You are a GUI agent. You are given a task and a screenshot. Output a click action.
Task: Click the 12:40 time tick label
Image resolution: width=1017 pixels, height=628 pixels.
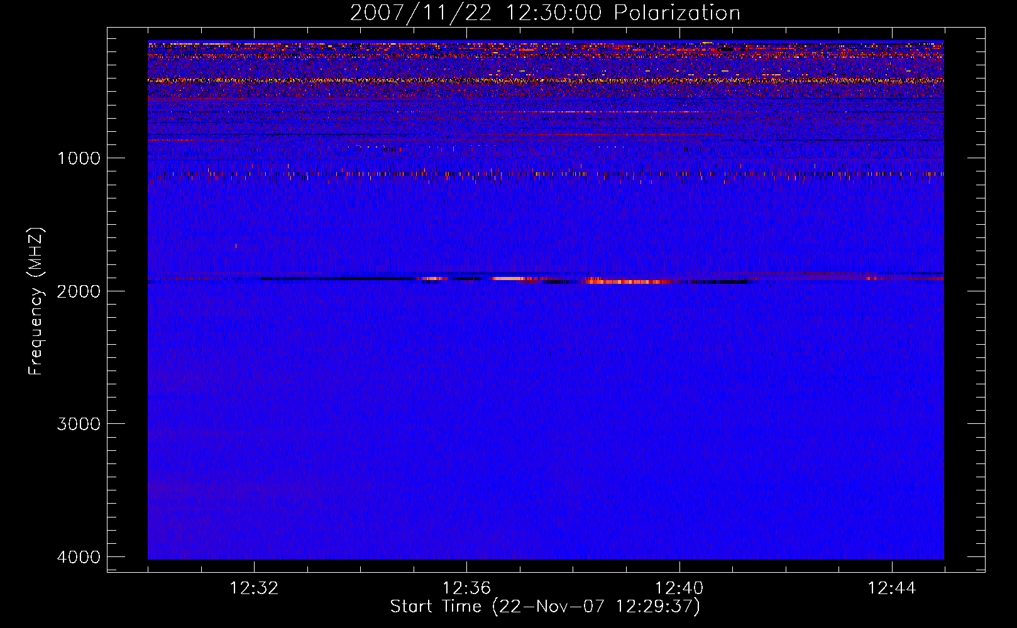pyautogui.click(x=679, y=588)
